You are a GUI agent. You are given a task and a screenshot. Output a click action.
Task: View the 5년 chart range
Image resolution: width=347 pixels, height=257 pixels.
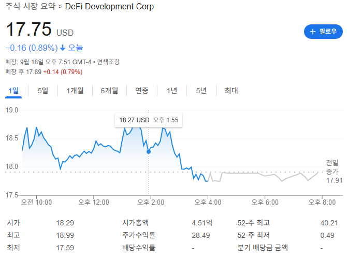[x=201, y=91]
